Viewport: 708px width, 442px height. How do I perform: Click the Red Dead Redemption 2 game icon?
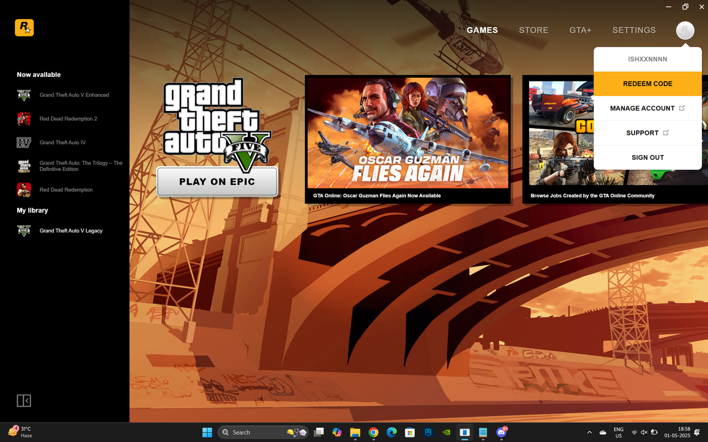(x=24, y=119)
